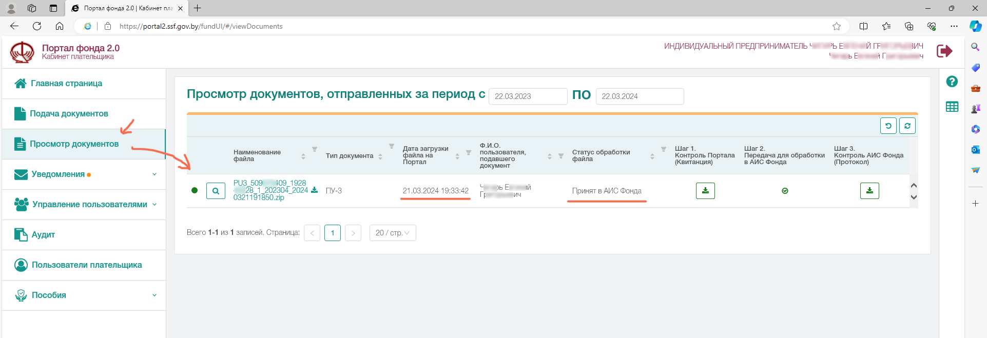The width and height of the screenshot is (987, 338).
Task: Click the green table grid icon
Action: point(952,107)
